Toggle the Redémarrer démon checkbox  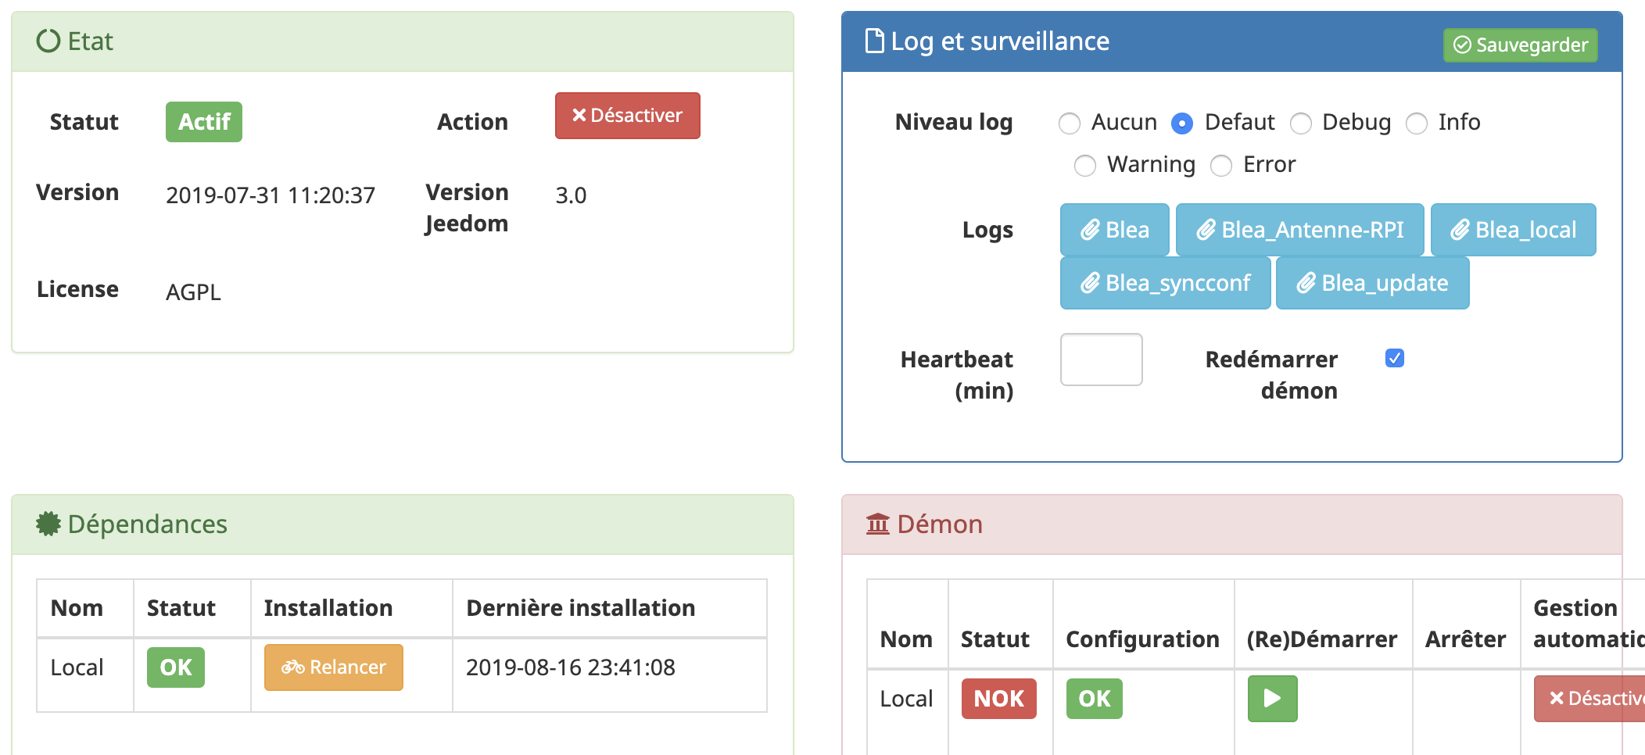point(1394,358)
